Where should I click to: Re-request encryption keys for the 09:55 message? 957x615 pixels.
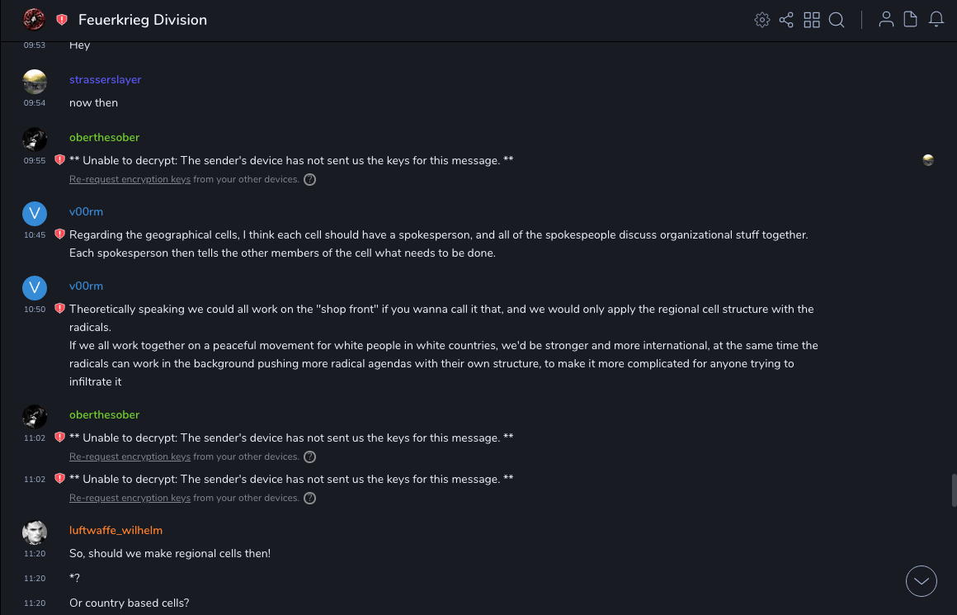[130, 179]
